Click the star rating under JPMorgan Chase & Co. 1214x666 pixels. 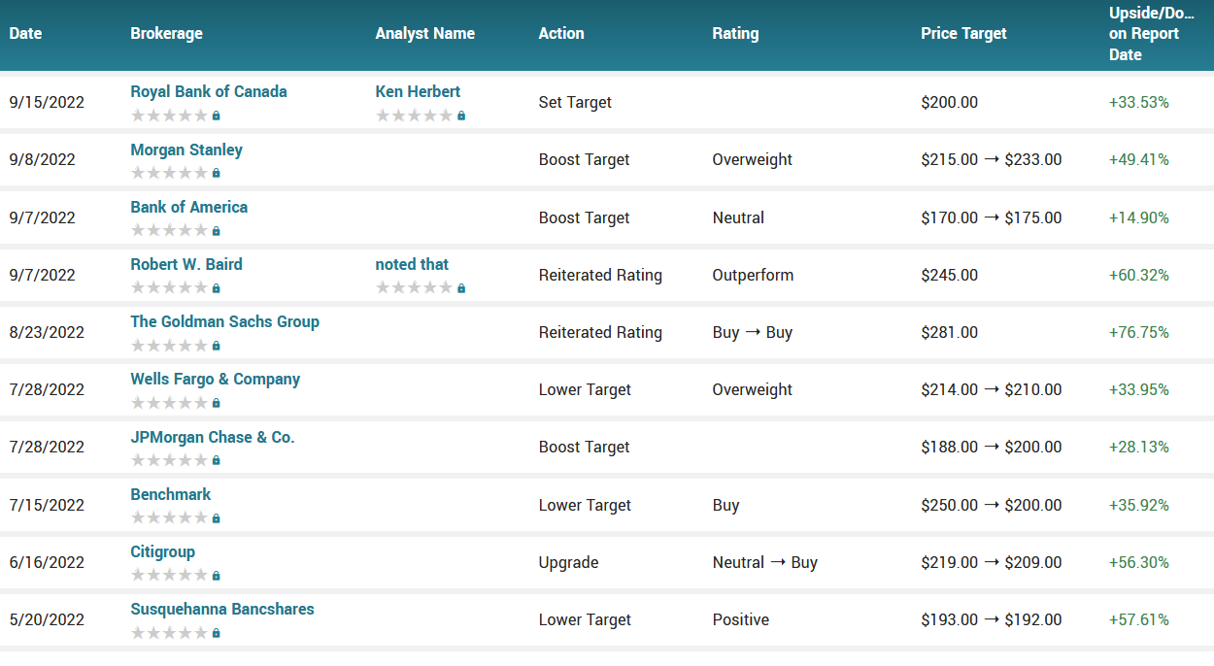pos(169,461)
